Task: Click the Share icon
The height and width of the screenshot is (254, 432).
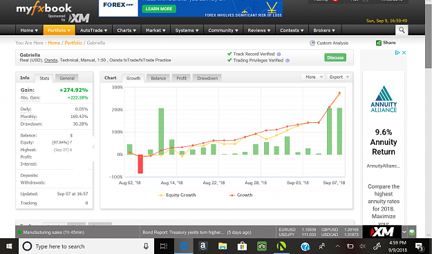Action: 379,43
